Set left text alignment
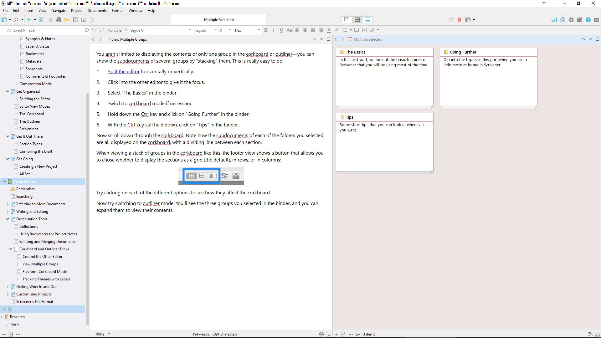The width and height of the screenshot is (601, 338). pyautogui.click(x=297, y=30)
